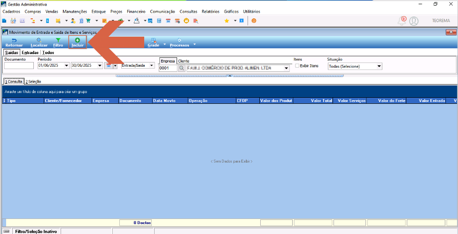Click the Filtro/Seleção Inativo status label
Screen dimensions: 458x234
tap(36, 231)
